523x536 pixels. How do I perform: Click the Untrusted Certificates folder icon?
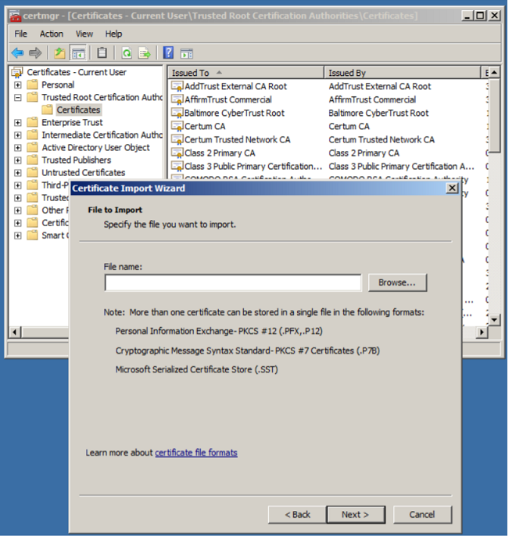pyautogui.click(x=33, y=173)
